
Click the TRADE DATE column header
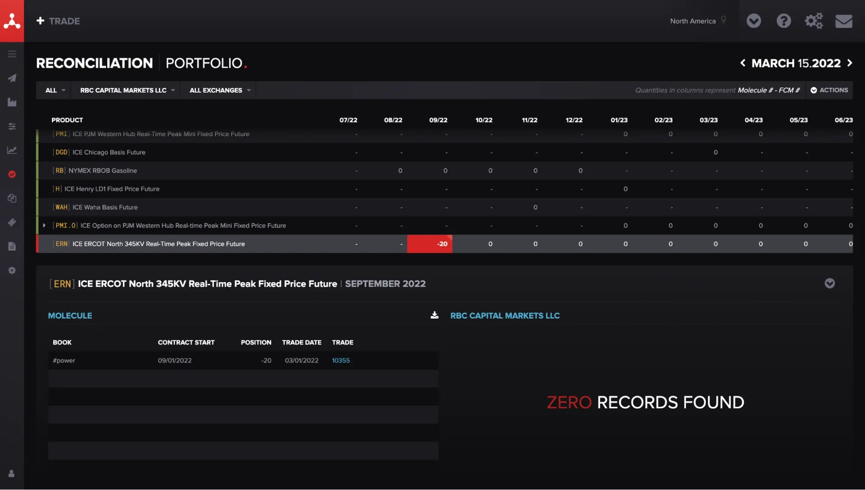(302, 342)
